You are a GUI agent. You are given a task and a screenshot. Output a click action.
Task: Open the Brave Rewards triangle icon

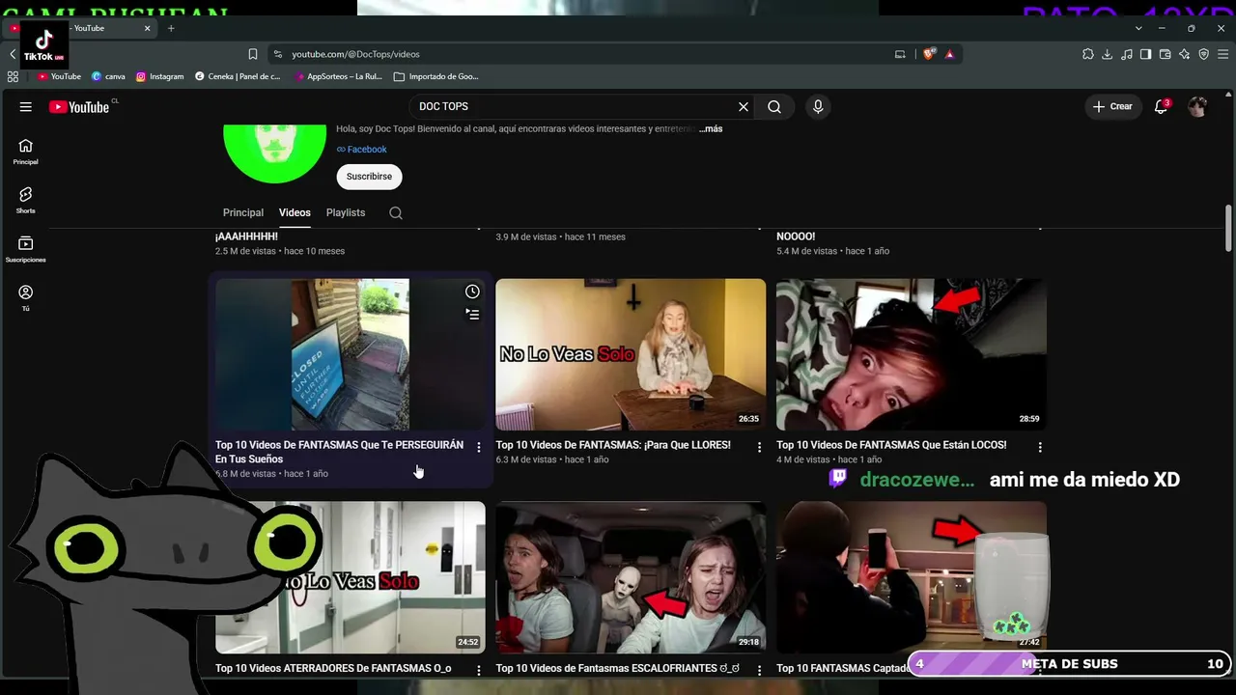click(x=949, y=54)
